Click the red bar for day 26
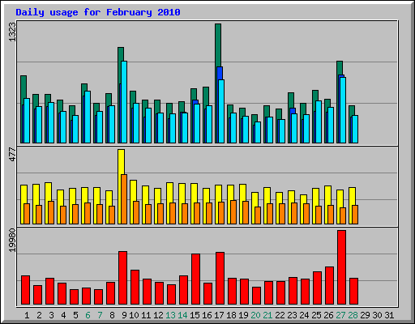 (329, 285)
